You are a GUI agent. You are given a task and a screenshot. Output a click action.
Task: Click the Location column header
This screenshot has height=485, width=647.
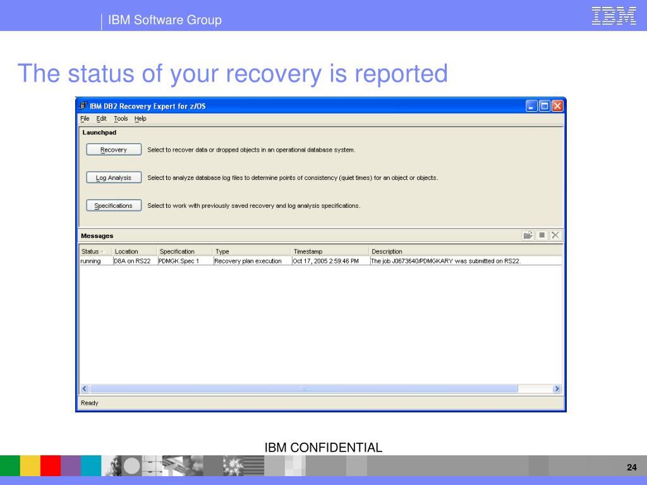[134, 251]
